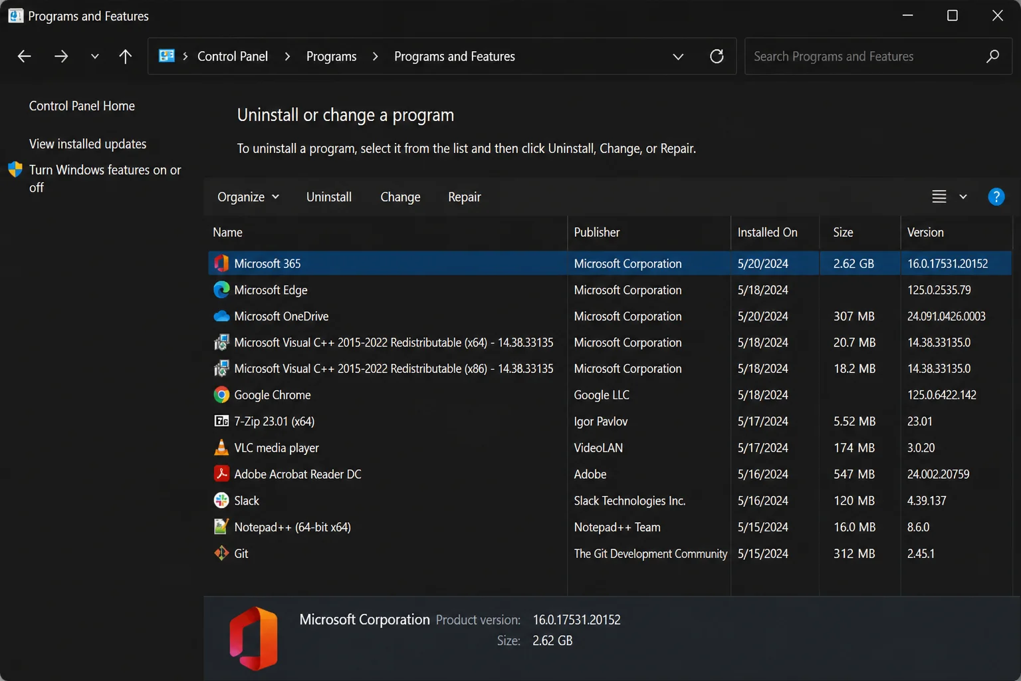The width and height of the screenshot is (1021, 681).
Task: Click the Uninstall toolbar button
Action: click(x=329, y=197)
